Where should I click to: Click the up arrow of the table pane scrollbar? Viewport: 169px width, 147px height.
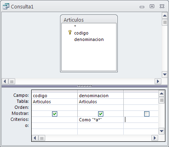point(165,16)
